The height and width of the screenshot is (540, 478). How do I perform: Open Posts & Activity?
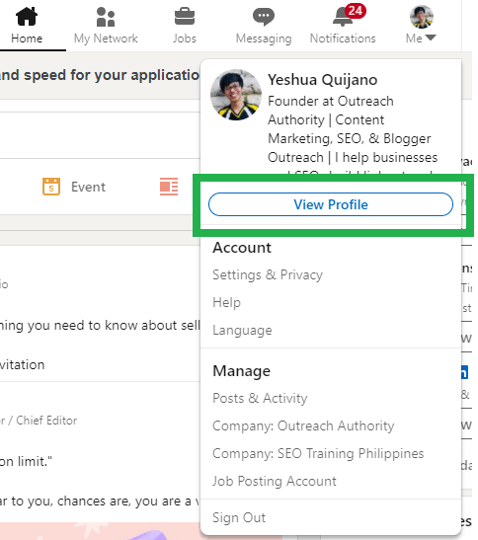coord(260,398)
